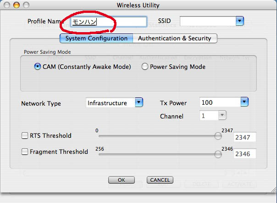This screenshot has width=277, height=203.
Task: Open the Authentication & Security tab
Action: tap(174, 39)
